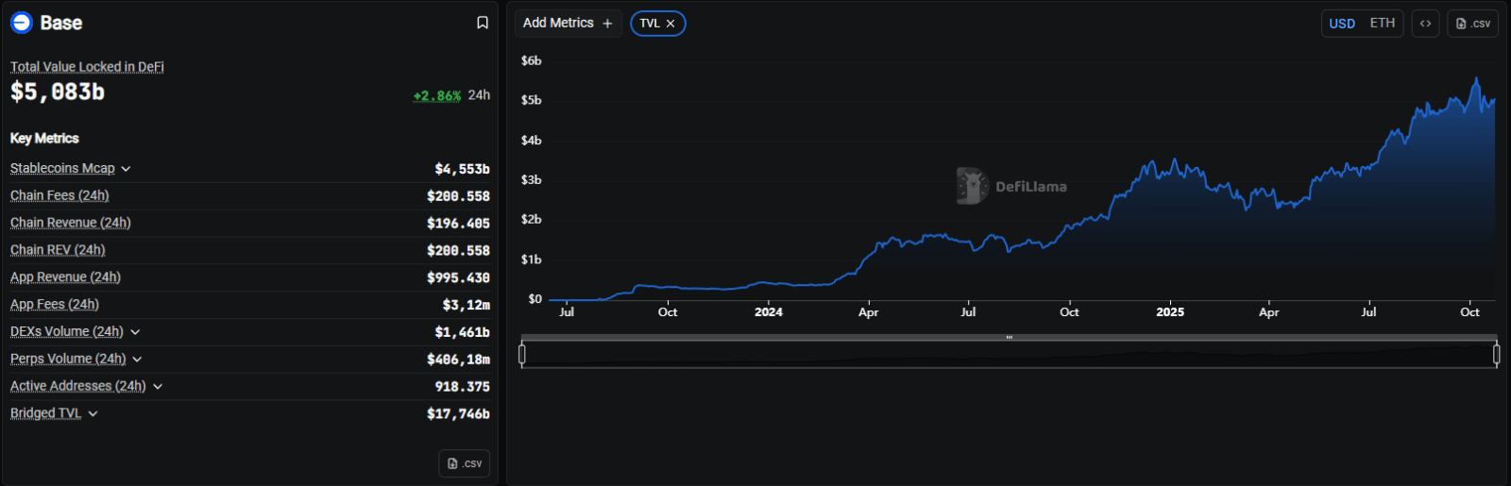Switch chart currency to USD
The height and width of the screenshot is (486, 1511).
(1342, 24)
